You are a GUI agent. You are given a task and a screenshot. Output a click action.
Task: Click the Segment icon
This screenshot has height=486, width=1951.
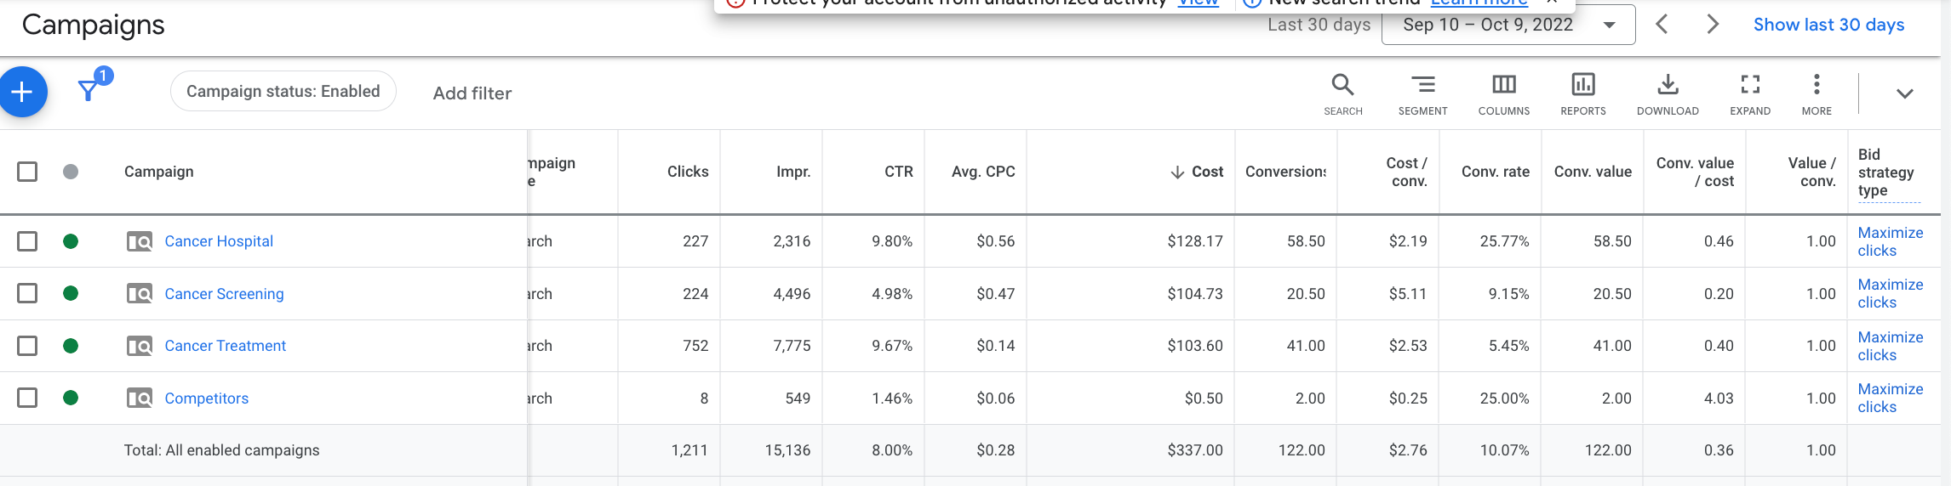(1422, 93)
